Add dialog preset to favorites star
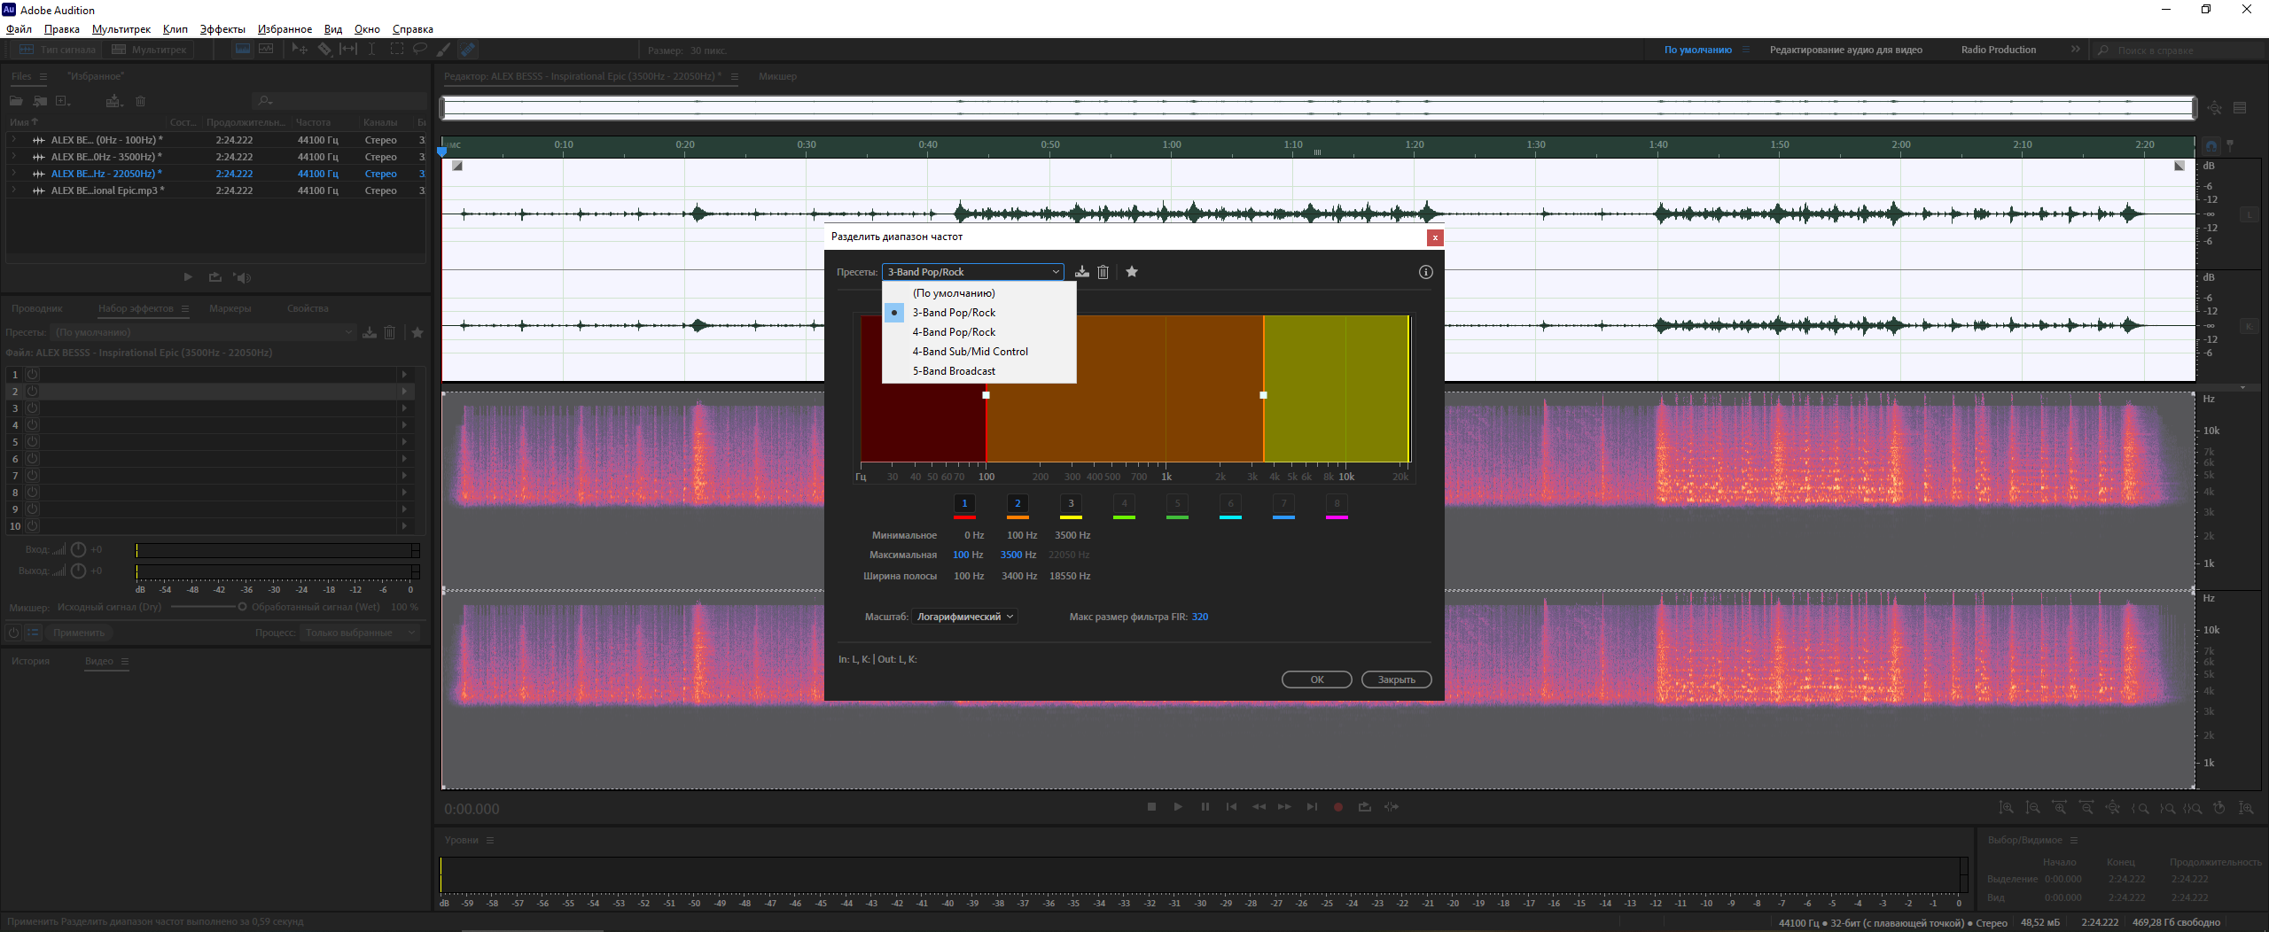 [1132, 272]
